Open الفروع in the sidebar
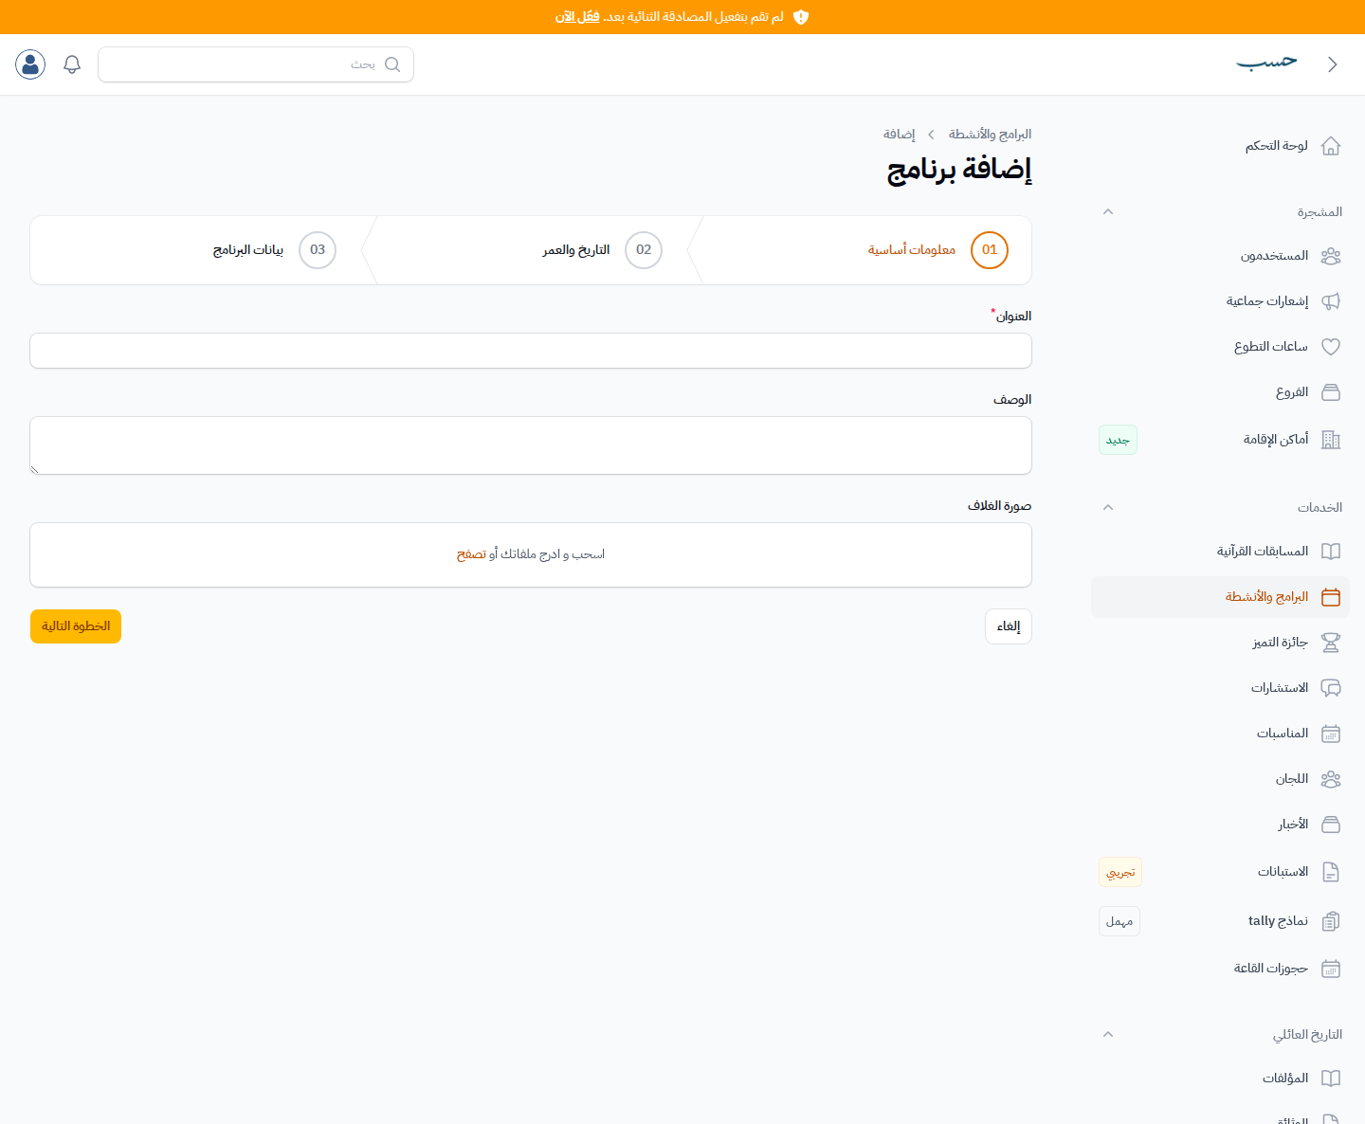This screenshot has height=1124, width=1365. (x=1220, y=392)
